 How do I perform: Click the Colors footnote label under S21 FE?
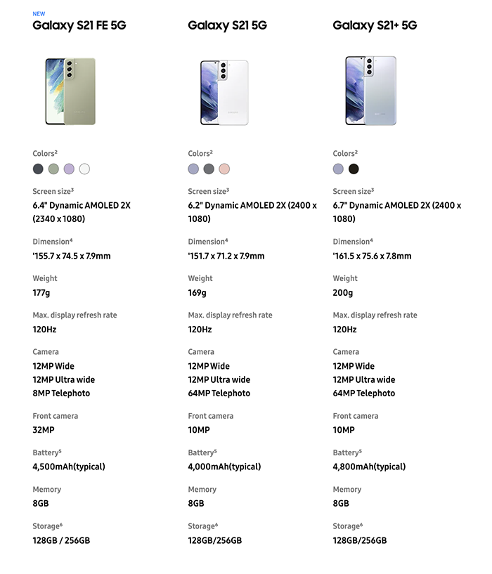pos(45,153)
